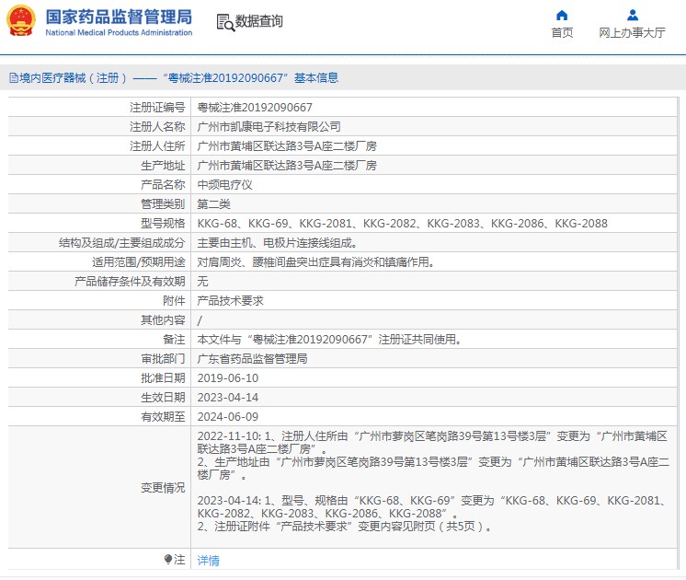
Task: Click the 首页 text link
Action: (562, 32)
